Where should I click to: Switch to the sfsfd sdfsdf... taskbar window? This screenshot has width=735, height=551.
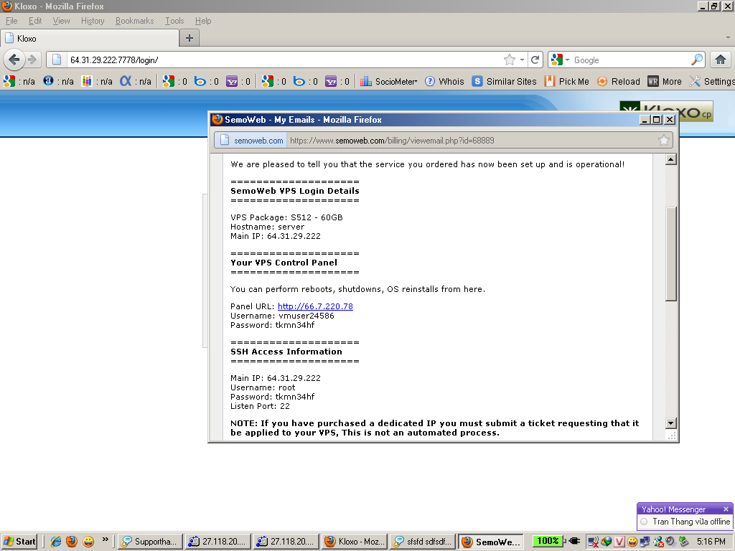click(x=423, y=542)
